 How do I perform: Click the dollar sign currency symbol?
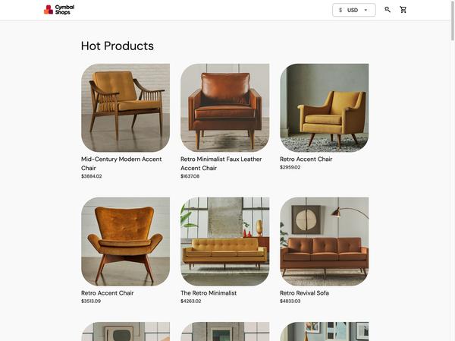pyautogui.click(x=340, y=10)
